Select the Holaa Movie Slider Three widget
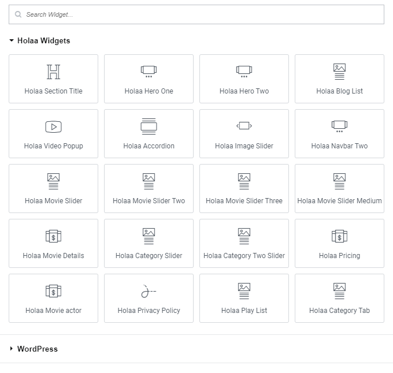 244,189
